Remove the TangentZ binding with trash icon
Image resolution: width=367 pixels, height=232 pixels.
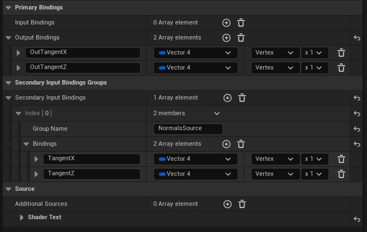[x=341, y=174]
